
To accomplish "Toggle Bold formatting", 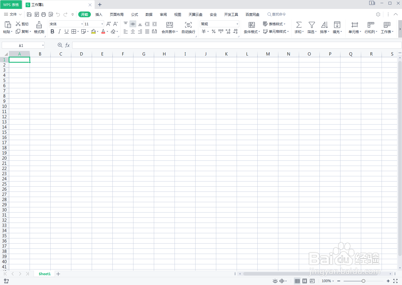I will tap(52, 31).
